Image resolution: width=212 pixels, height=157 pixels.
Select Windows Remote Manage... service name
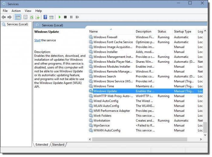[112, 72]
